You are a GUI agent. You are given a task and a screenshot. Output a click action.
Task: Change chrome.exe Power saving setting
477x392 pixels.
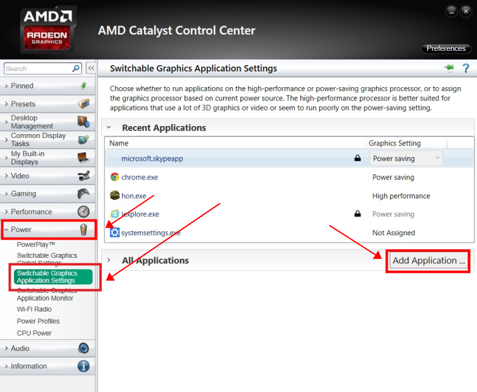click(x=393, y=177)
